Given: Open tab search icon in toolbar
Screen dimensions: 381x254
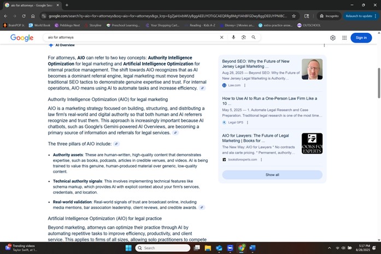Looking at the screenshot, I should pyautogui.click(x=307, y=16).
